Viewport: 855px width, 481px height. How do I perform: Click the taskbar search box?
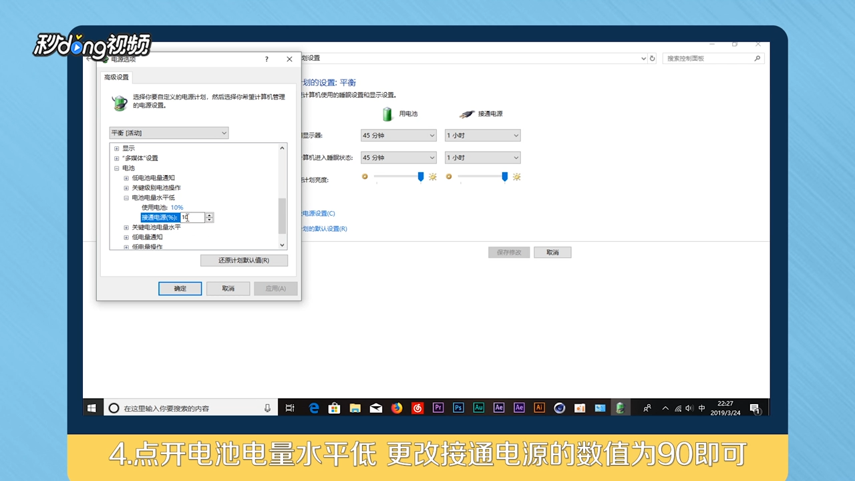191,408
